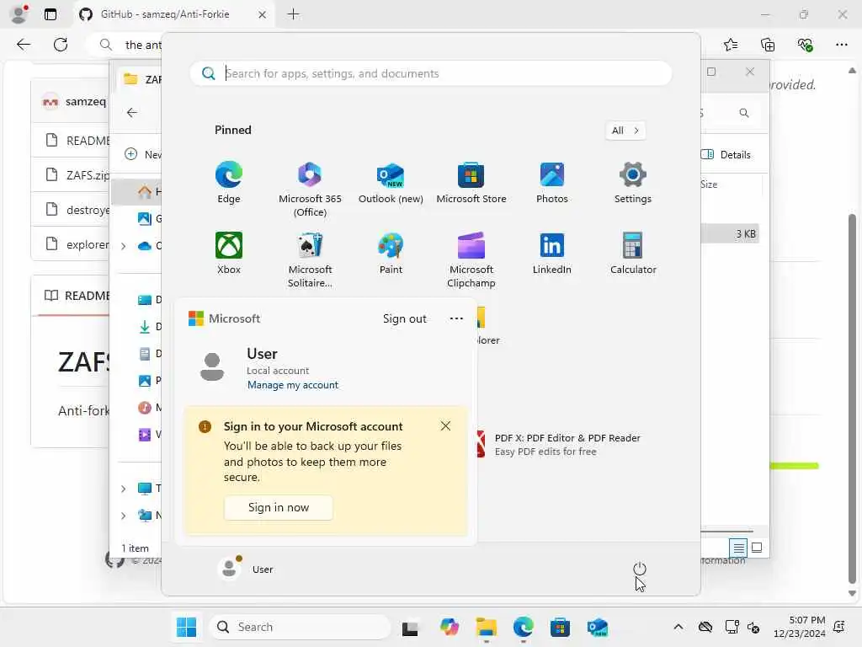Viewport: 862px width, 647px height.
Task: Open a new Edge tab
Action: pyautogui.click(x=294, y=14)
